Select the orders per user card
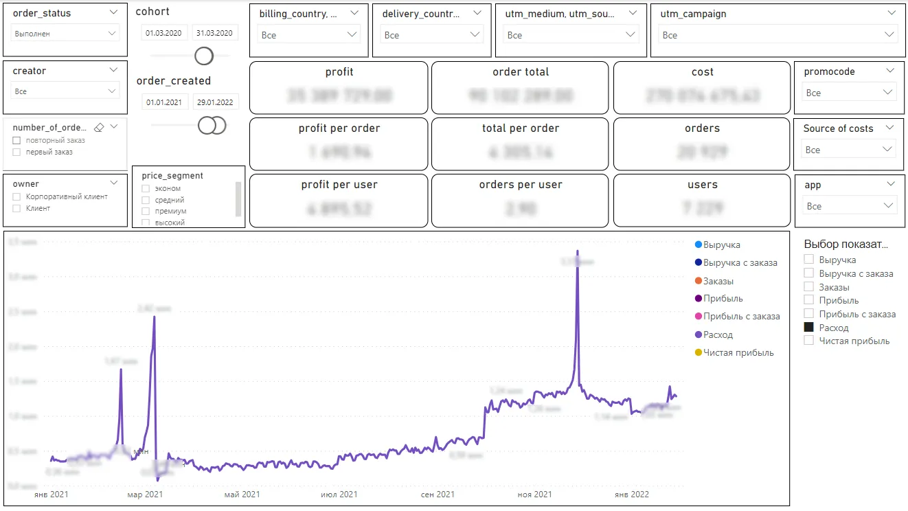Viewport: 908px width, 511px height. [521, 199]
